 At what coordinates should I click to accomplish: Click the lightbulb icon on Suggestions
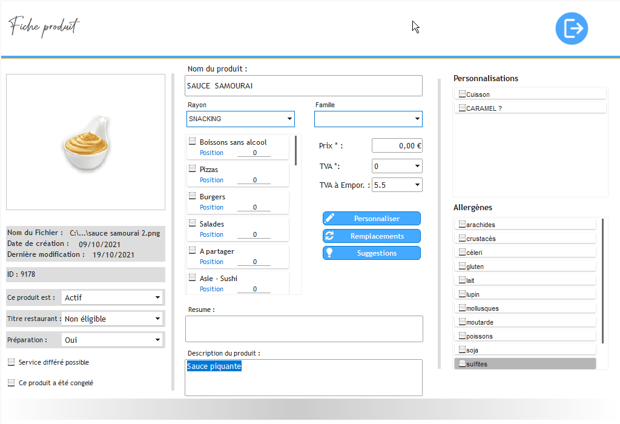point(329,253)
